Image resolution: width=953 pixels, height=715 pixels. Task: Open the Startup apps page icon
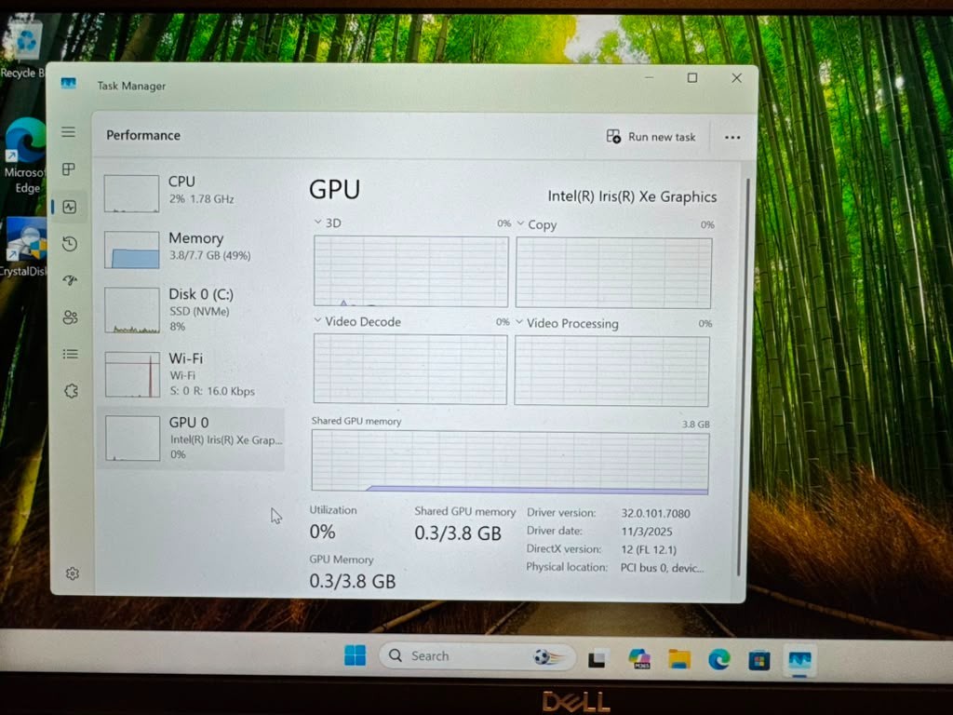[x=71, y=280]
